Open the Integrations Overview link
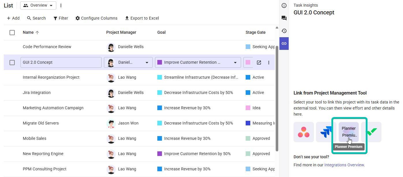Image resolution: width=403 pixels, height=177 pixels. pyautogui.click(x=344, y=165)
